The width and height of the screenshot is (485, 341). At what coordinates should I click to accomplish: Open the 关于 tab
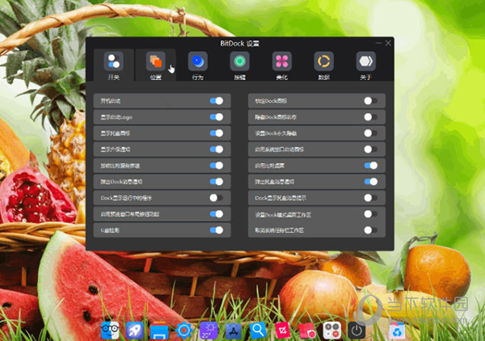[x=366, y=65]
